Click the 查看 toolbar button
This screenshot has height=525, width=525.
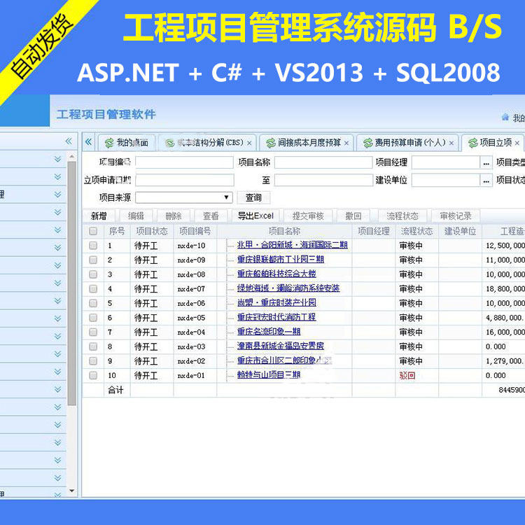[x=211, y=216]
